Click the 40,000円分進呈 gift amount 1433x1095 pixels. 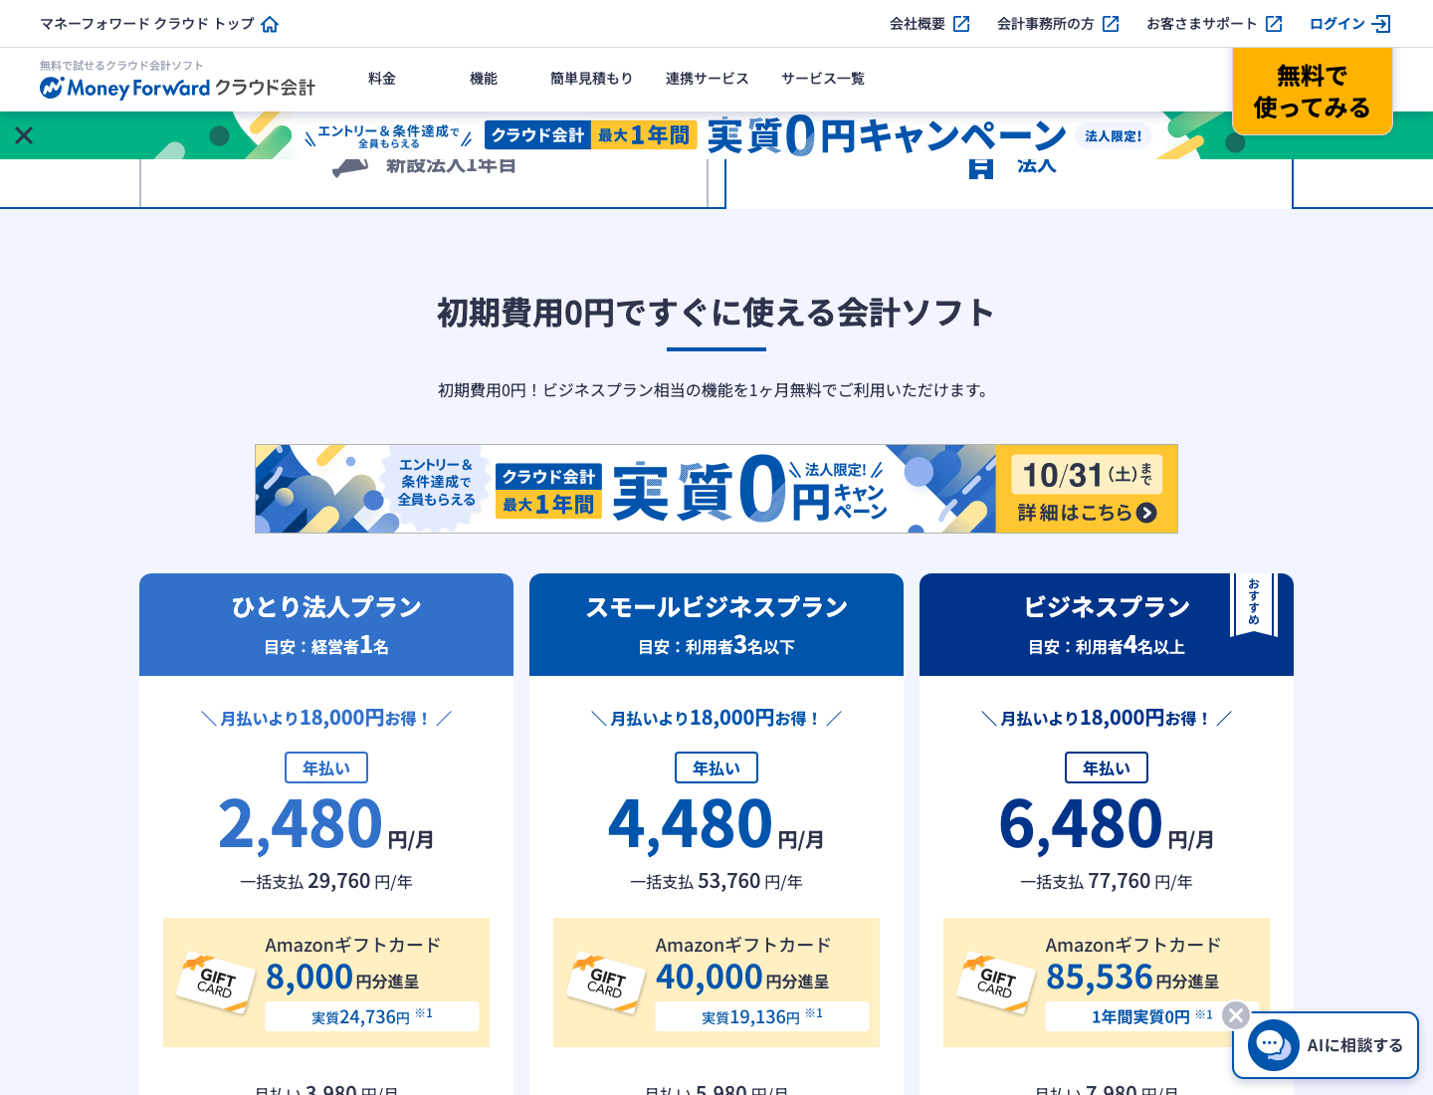click(742, 978)
